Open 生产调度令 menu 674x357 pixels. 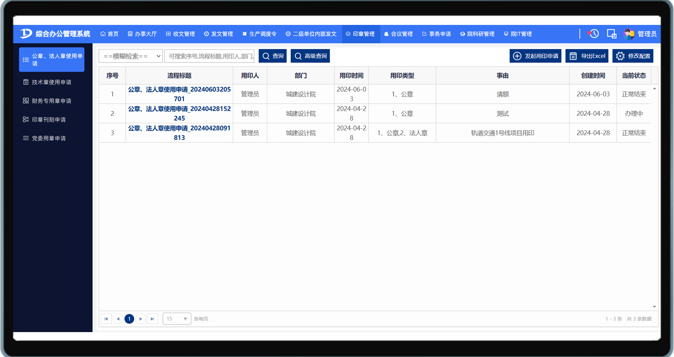[x=259, y=34]
